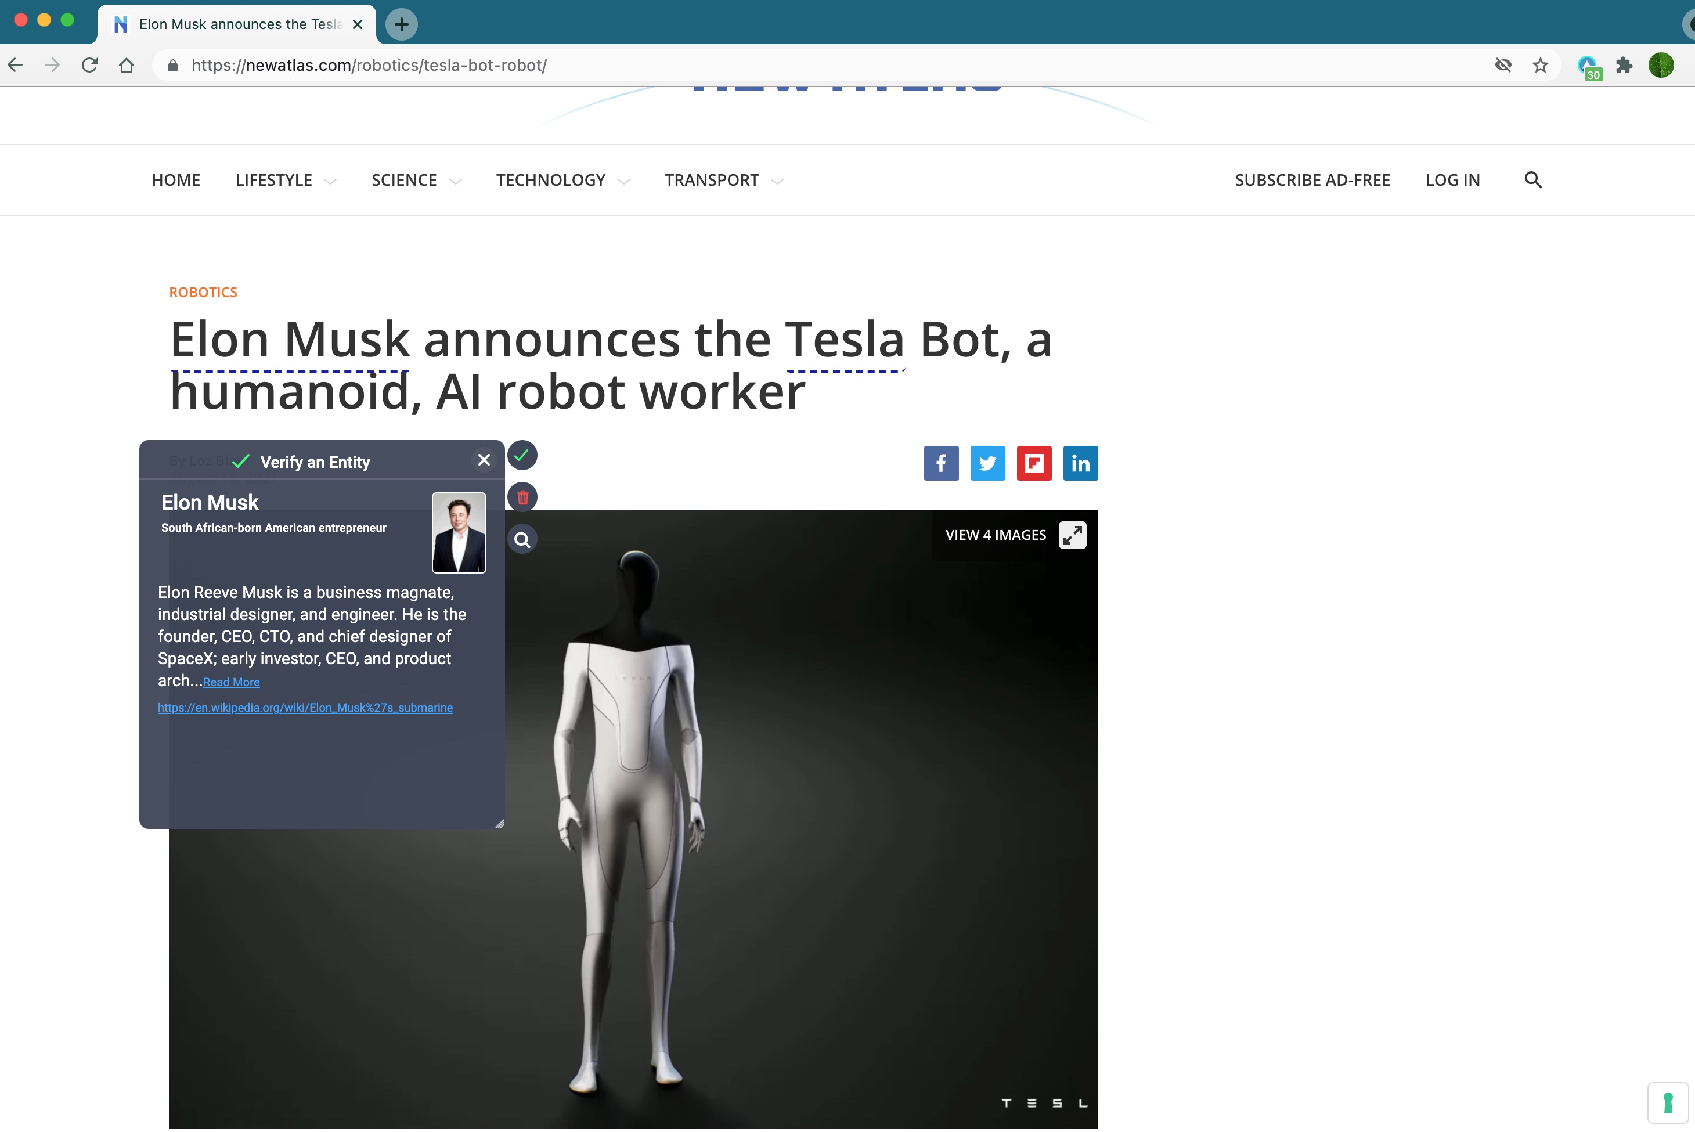
Task: Delete the entity using the red trash icon
Action: pyautogui.click(x=522, y=497)
